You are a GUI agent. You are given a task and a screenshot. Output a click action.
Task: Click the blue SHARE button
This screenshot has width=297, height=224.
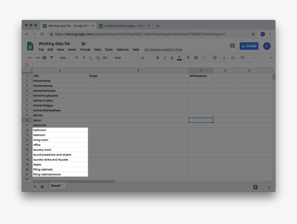point(249,46)
